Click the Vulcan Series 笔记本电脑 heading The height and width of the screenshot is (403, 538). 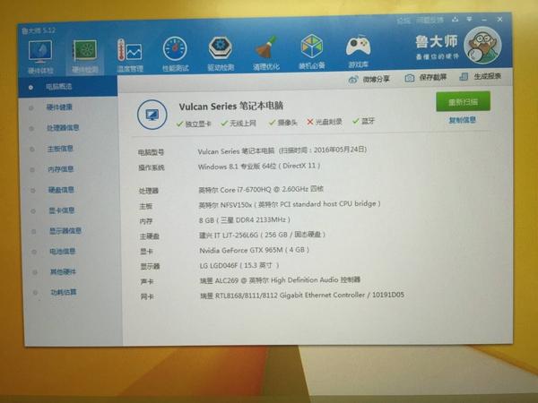(231, 106)
